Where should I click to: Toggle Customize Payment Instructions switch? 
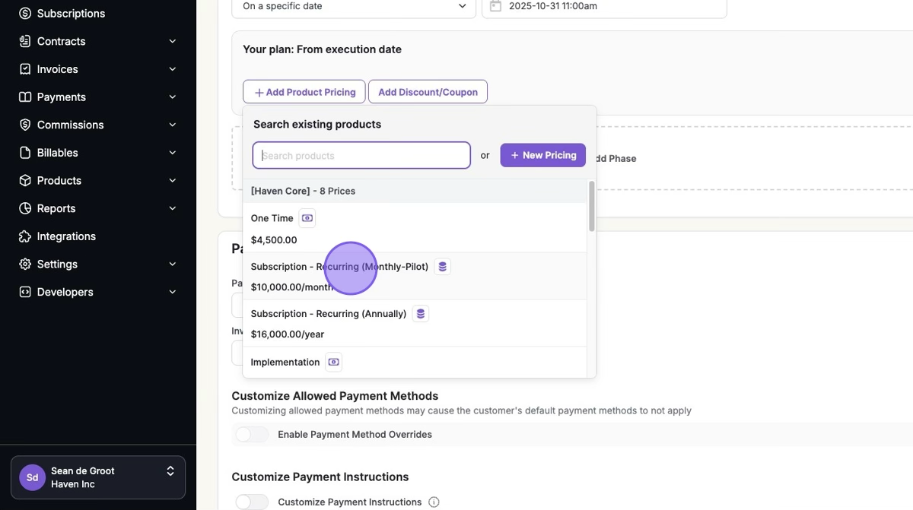(x=251, y=502)
